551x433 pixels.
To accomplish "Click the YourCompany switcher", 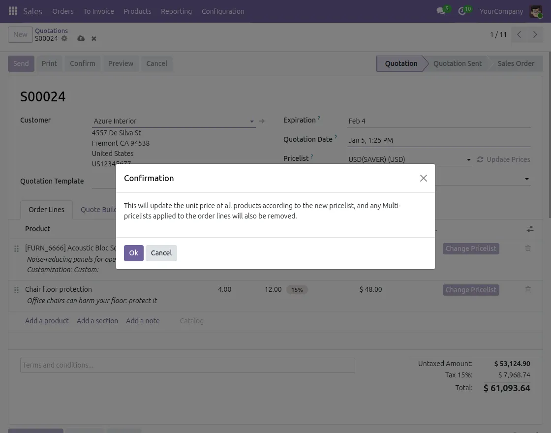I will coord(501,11).
